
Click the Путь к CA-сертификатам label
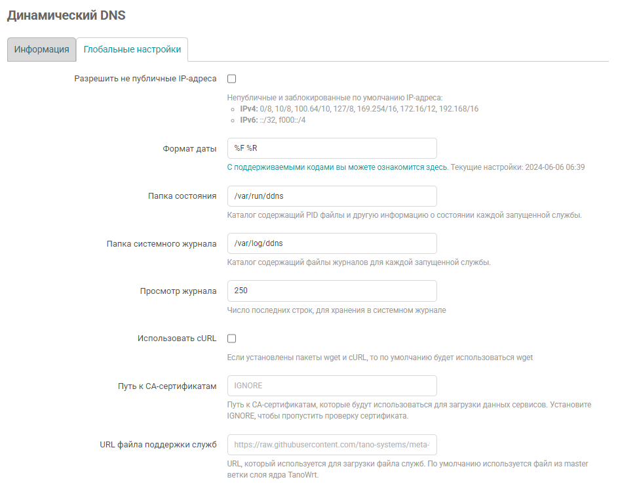tap(163, 386)
